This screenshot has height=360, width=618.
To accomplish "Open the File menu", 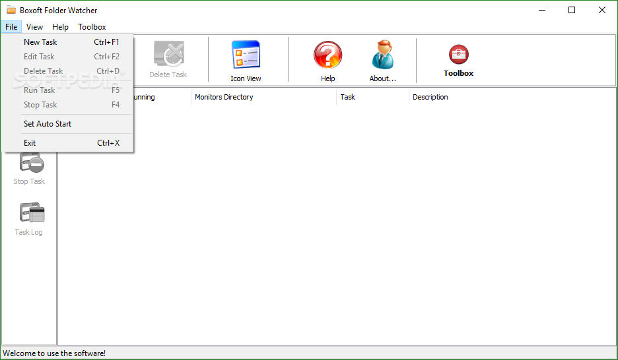I will (11, 27).
